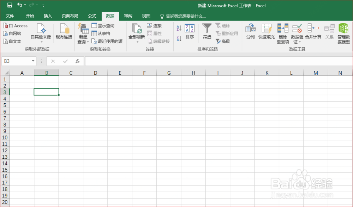Click From Table (从表格)

[101, 34]
